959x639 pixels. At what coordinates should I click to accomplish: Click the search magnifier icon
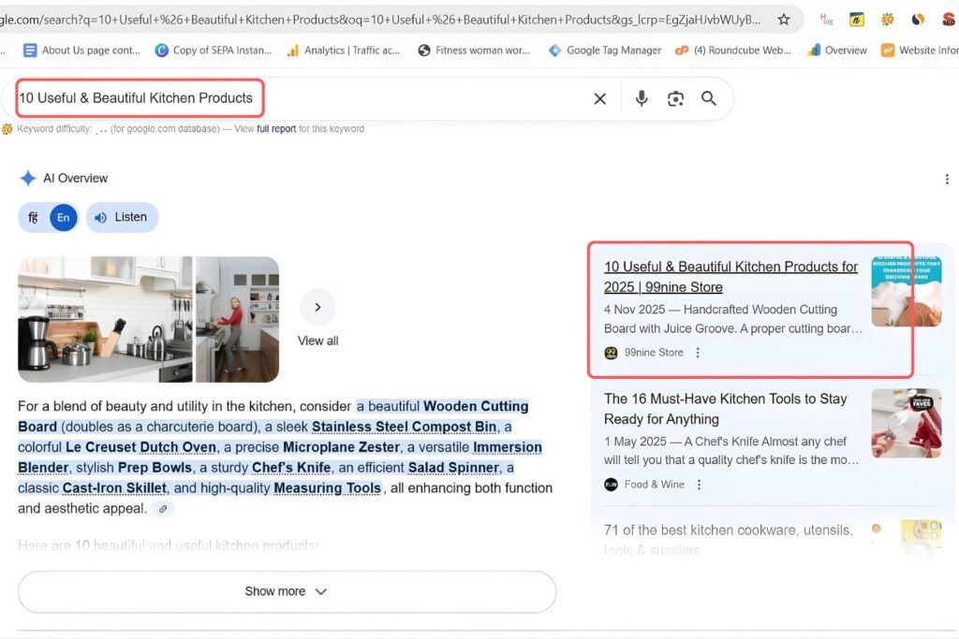coord(709,97)
